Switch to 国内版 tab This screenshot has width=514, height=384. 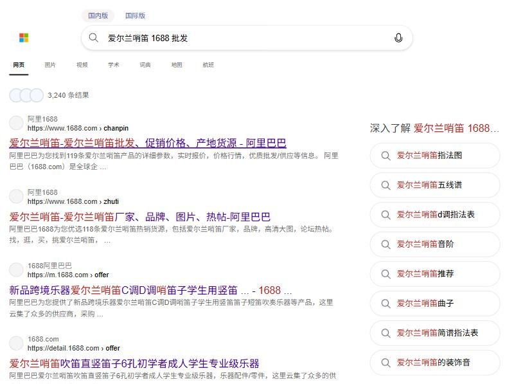point(98,15)
